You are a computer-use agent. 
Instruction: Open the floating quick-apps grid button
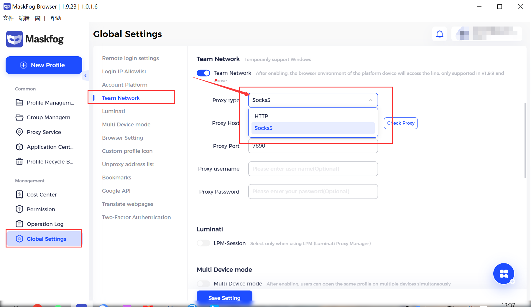click(x=504, y=274)
